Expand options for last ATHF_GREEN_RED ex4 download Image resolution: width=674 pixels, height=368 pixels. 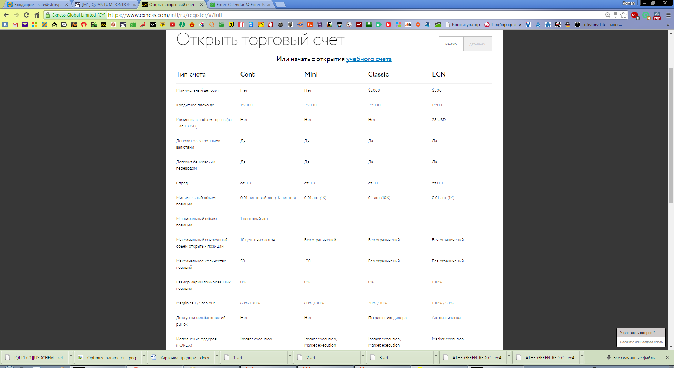click(582, 357)
